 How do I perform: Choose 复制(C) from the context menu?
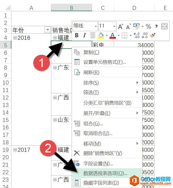tap(107, 52)
